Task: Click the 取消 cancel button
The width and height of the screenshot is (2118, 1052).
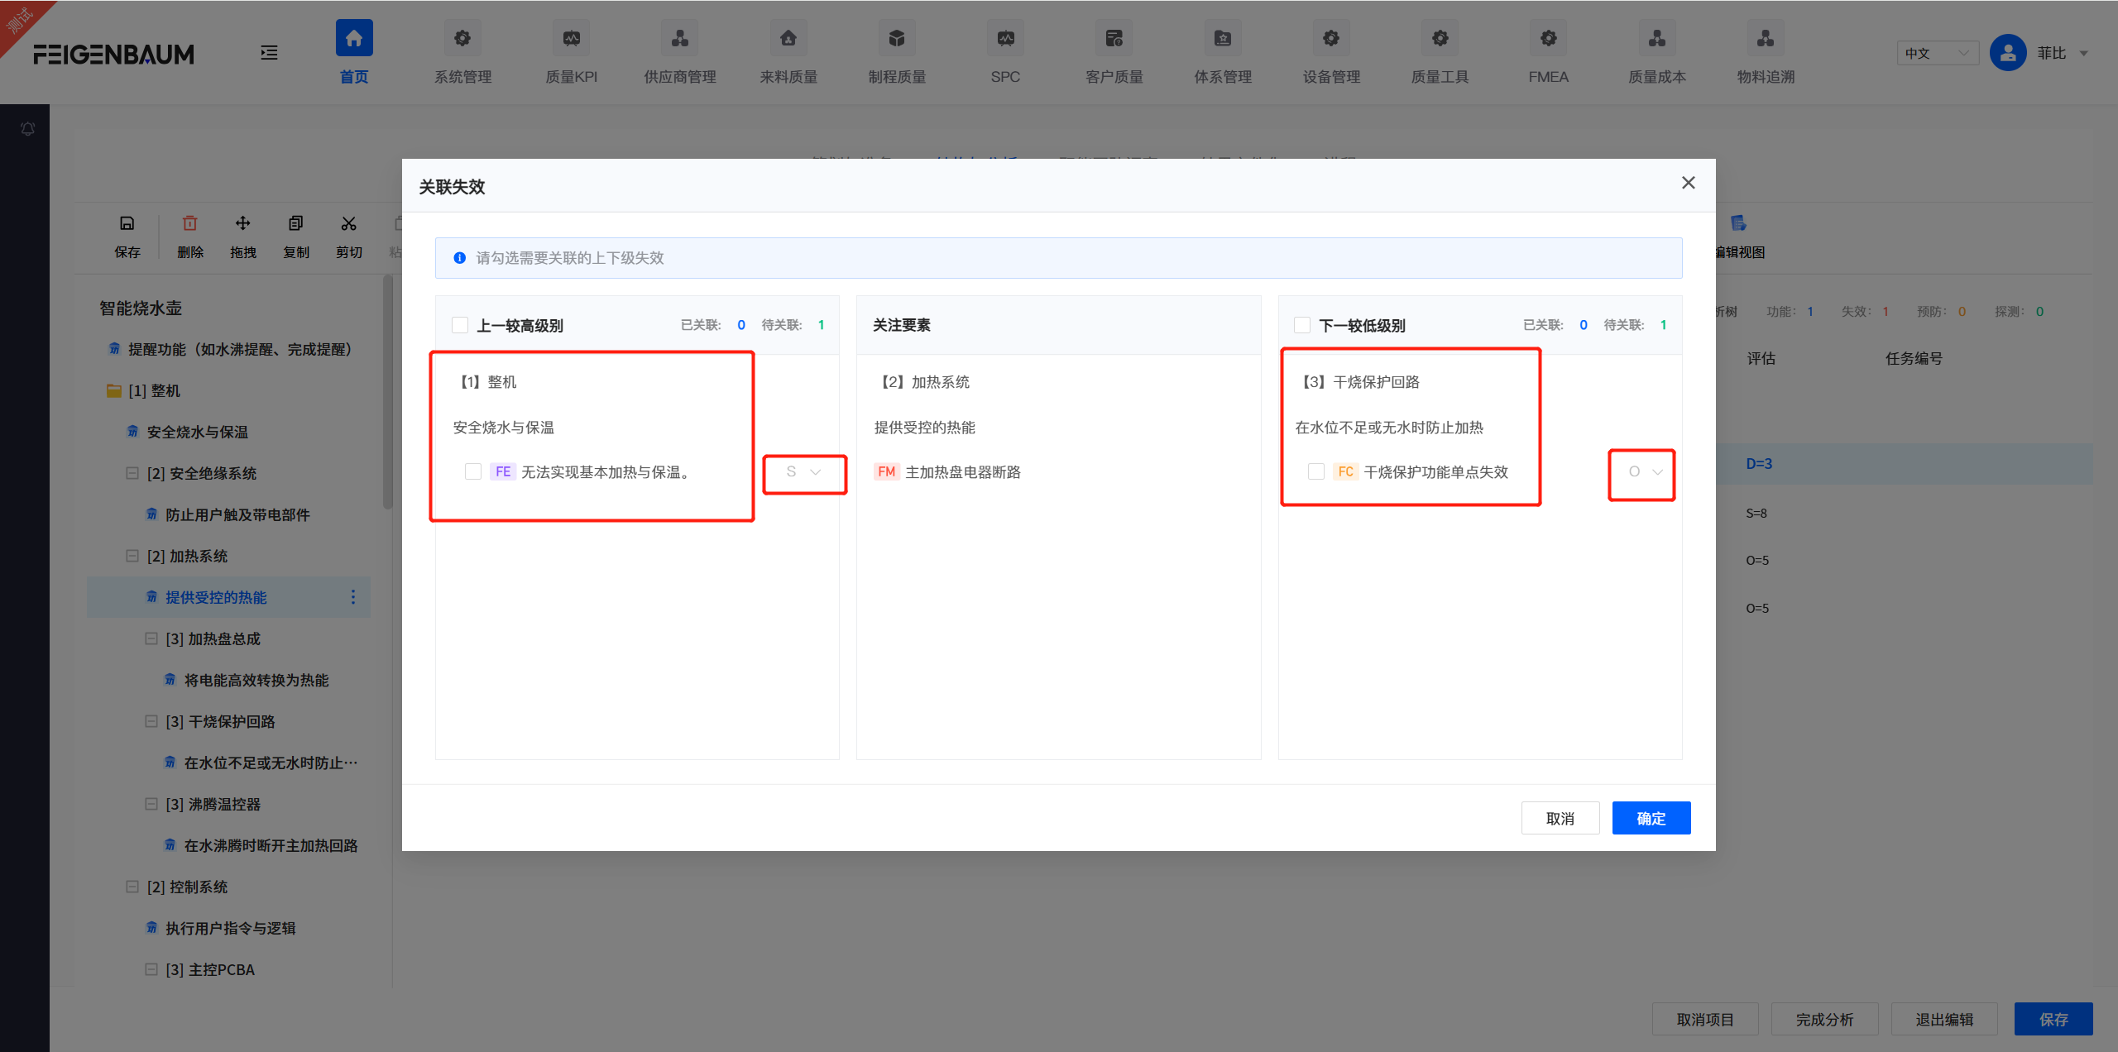Action: click(1560, 818)
